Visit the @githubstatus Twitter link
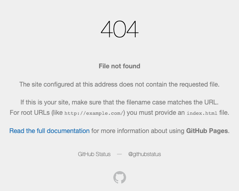The height and width of the screenshot is (191, 239). coord(144,154)
